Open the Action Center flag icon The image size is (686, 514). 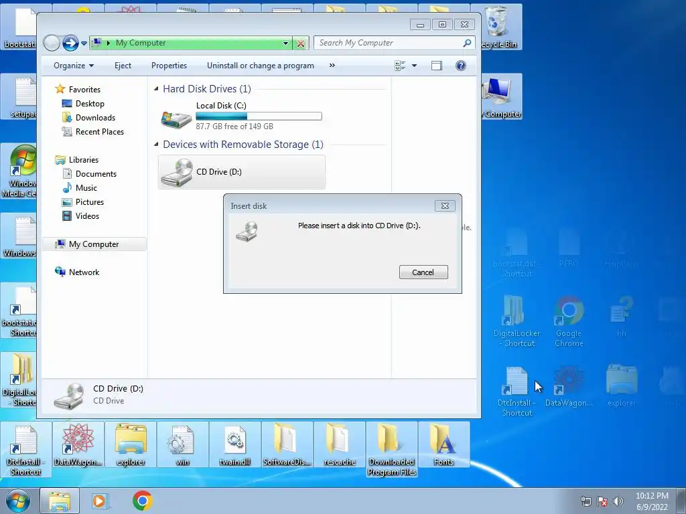602,501
